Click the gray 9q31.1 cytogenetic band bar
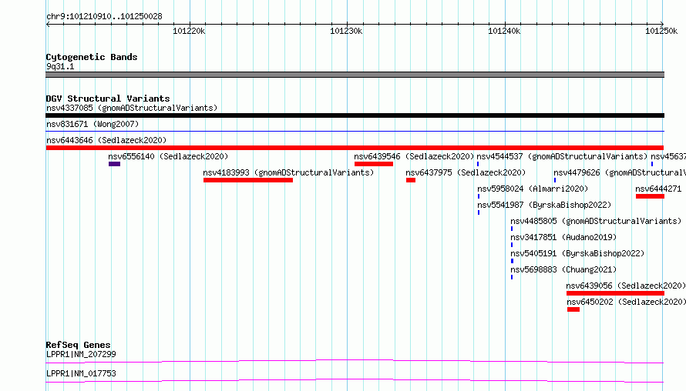686x391 pixels. (x=355, y=75)
